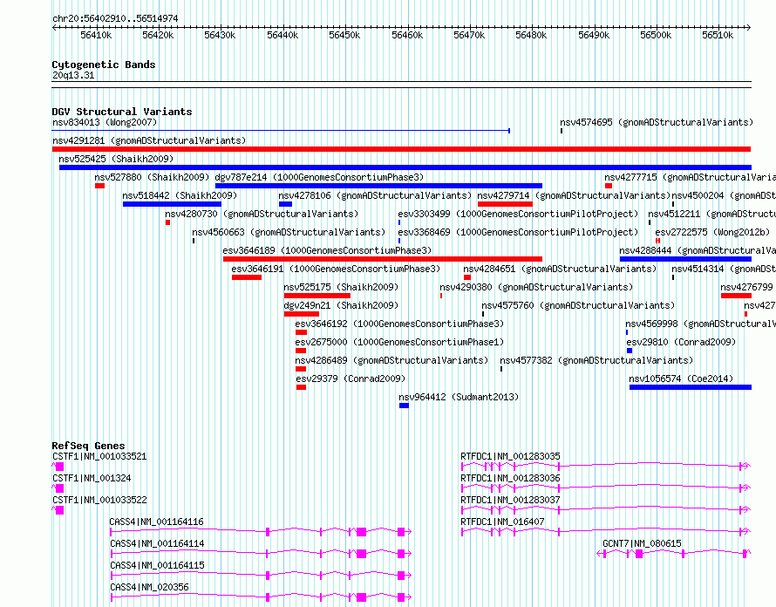The width and height of the screenshot is (776, 607).
Task: Click the nsv4291281 red variant bar
Action: [x=401, y=149]
